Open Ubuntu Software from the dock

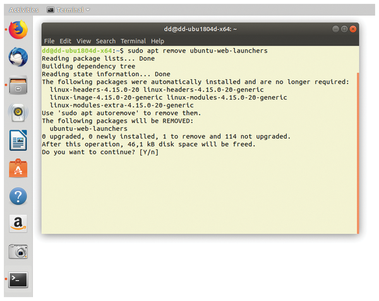pos(18,168)
